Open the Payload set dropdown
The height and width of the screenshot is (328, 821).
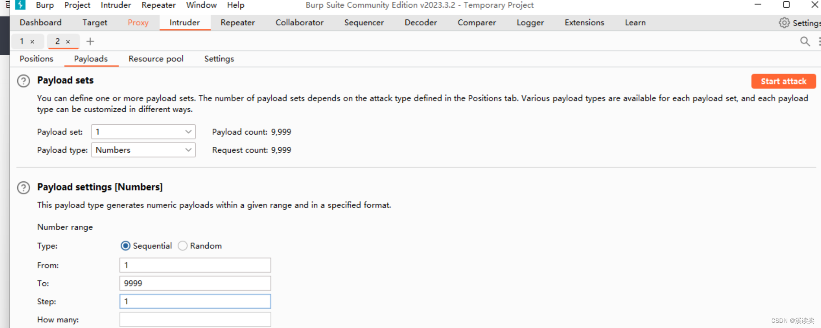click(x=143, y=132)
